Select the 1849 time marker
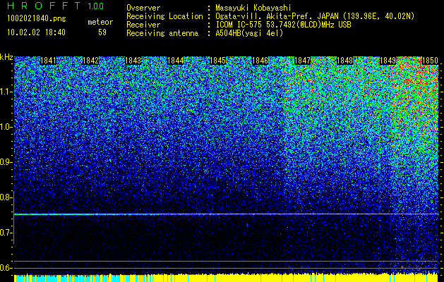This screenshot has height=282, width=444. tap(388, 61)
